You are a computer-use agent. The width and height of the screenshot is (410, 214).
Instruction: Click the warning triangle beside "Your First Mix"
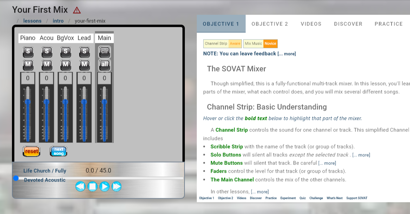click(77, 10)
